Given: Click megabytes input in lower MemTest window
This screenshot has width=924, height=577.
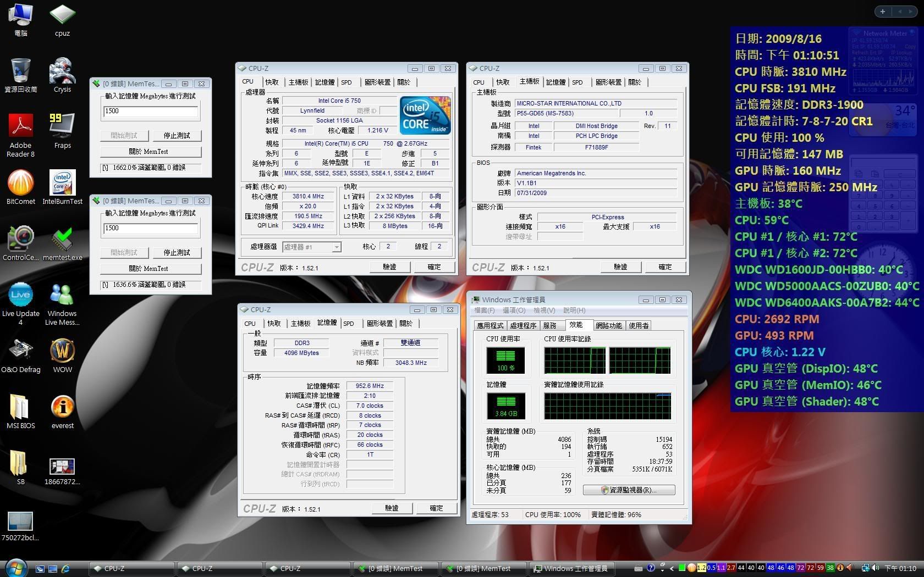Looking at the screenshot, I should tap(150, 229).
